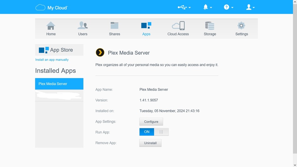The width and height of the screenshot is (297, 167).
Task: Expand the USB dropdown arrow
Action: (190, 8)
